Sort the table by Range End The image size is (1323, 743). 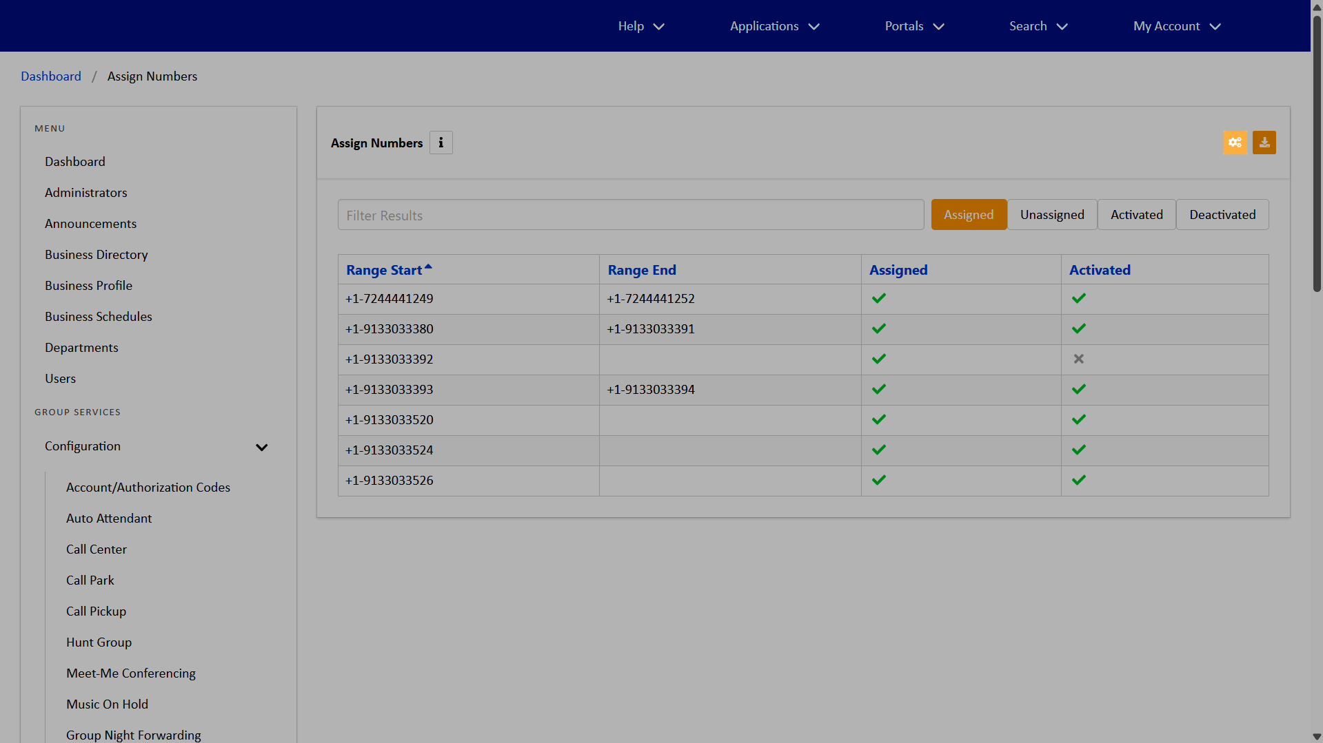pyautogui.click(x=641, y=270)
